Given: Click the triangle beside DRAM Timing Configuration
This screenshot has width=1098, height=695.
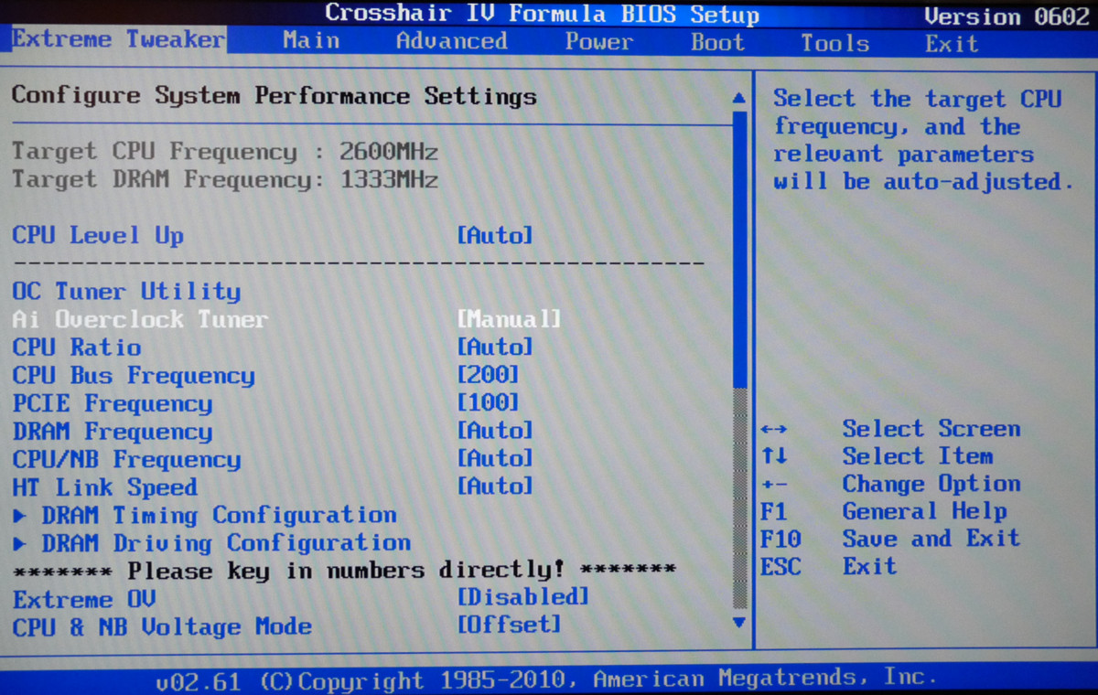Looking at the screenshot, I should coord(20,517).
